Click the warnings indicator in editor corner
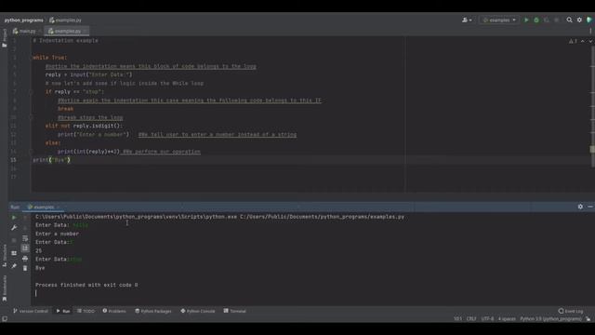 pos(573,41)
